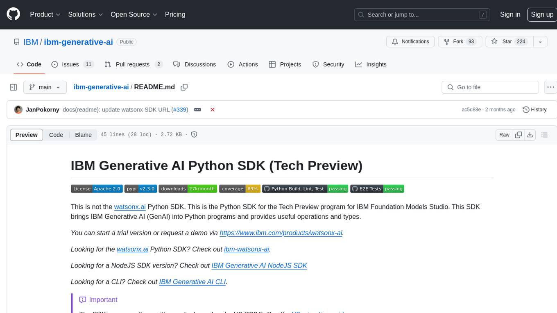Screen dimensions: 557x313
Task: Open IBM Generative AI CLI link
Action: (192, 282)
